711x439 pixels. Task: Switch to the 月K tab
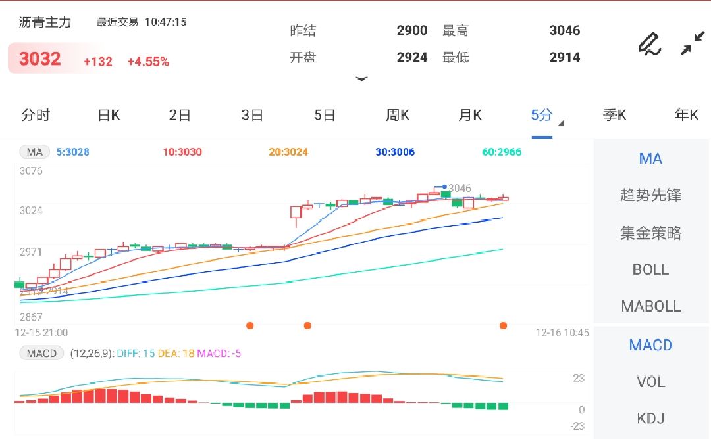pos(470,115)
